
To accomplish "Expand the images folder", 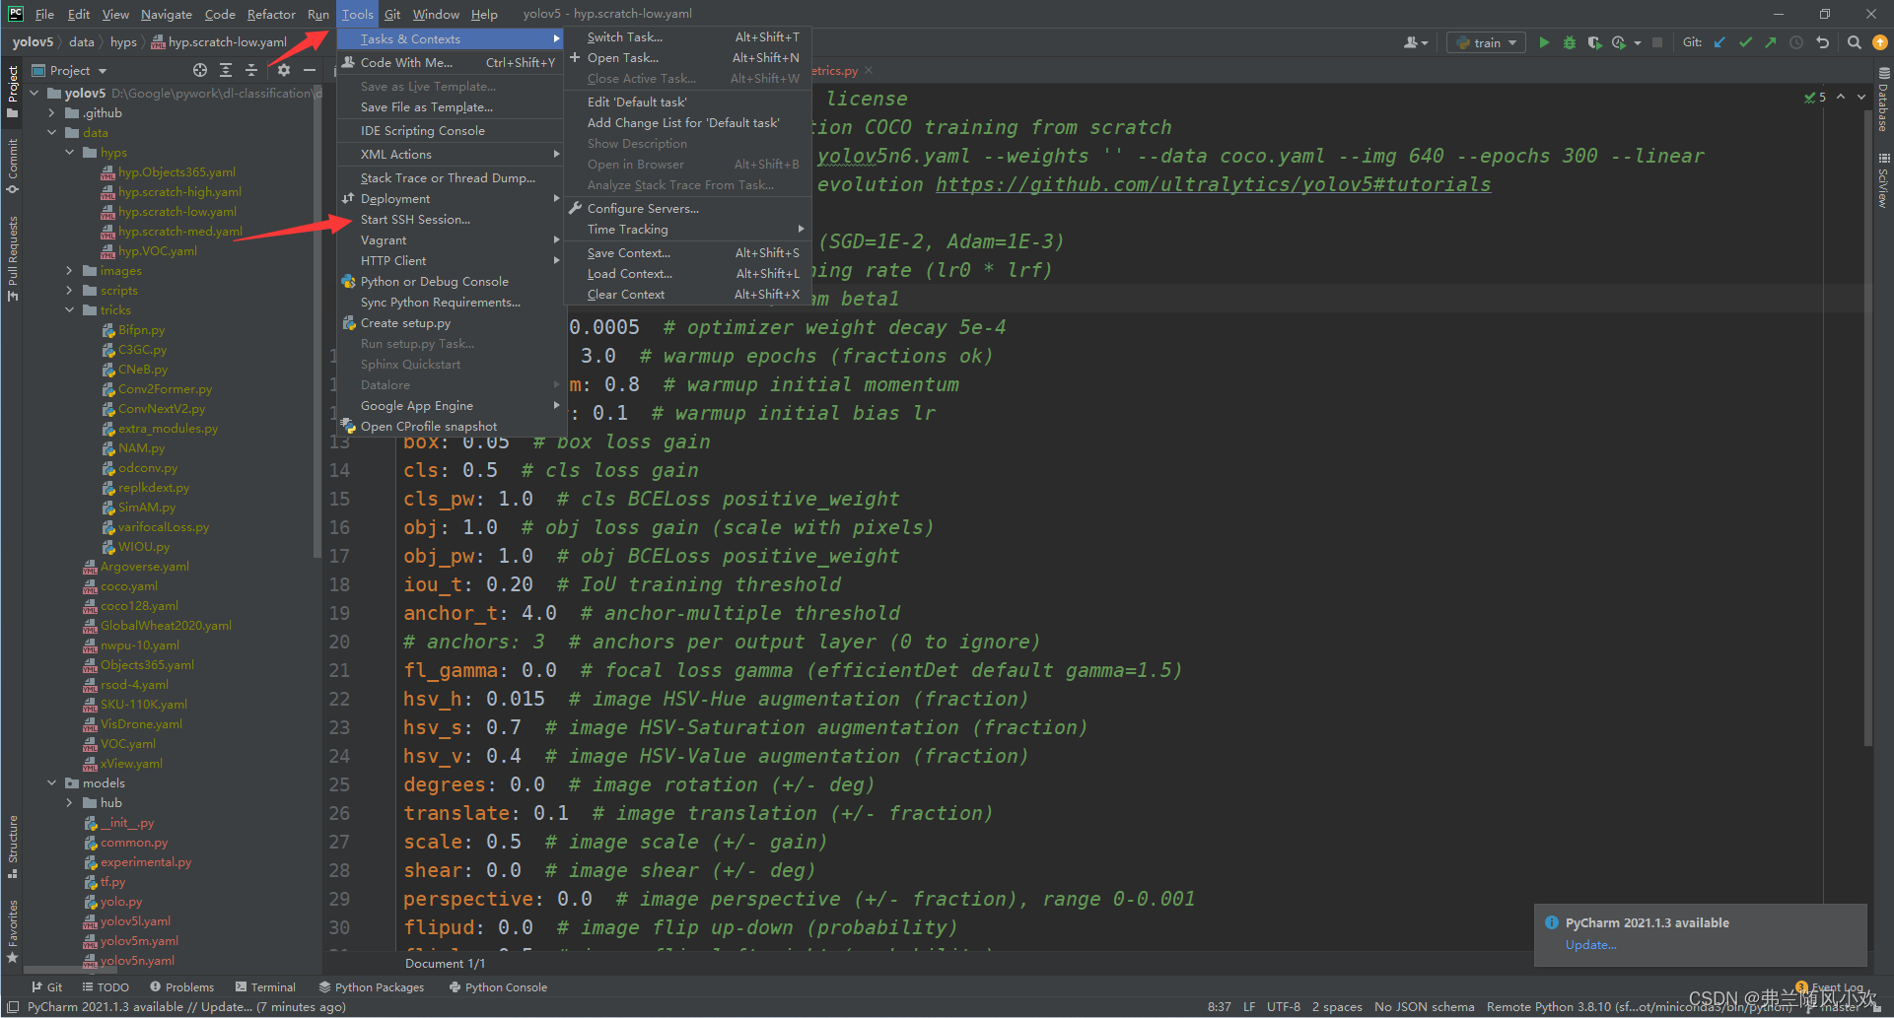I will click(x=70, y=270).
